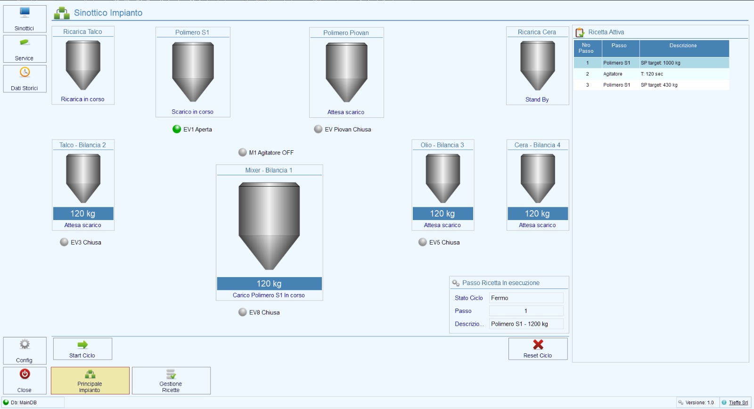
Task: Open the Tieffe Srl link
Action: pos(738,402)
